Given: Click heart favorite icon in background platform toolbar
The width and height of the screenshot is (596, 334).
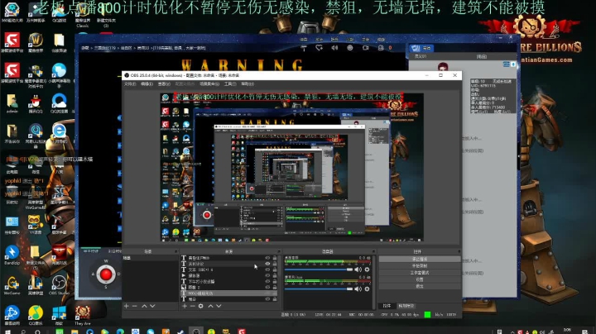Looking at the screenshot, I should (319, 48).
